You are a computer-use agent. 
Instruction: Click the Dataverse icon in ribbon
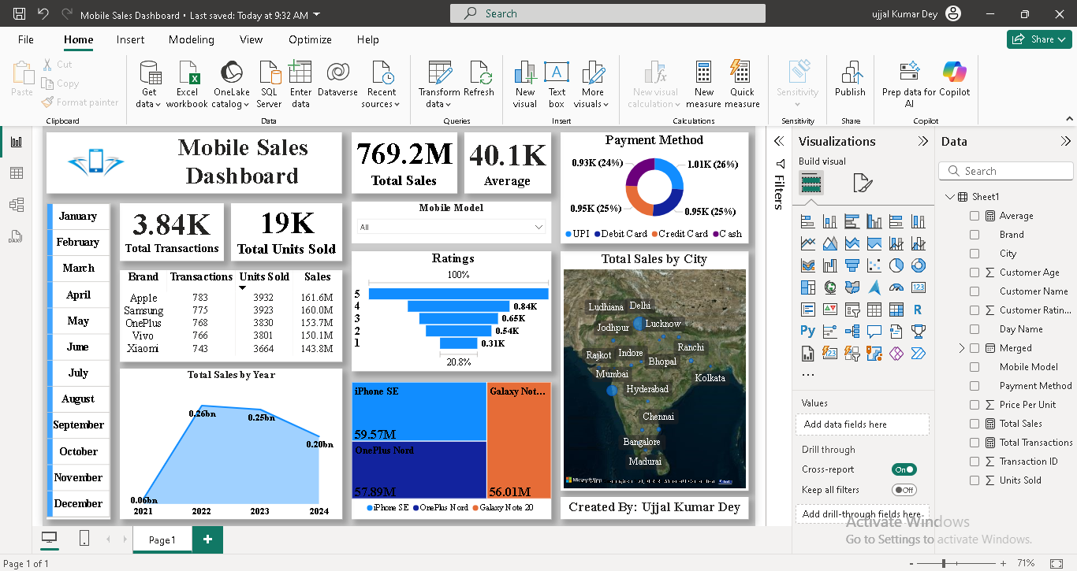[337, 73]
